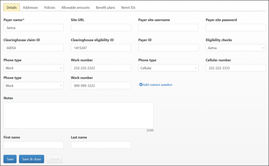This screenshot has height=166, width=269.
Task: Open the first Work phone type dropdown
Action: click(33, 68)
